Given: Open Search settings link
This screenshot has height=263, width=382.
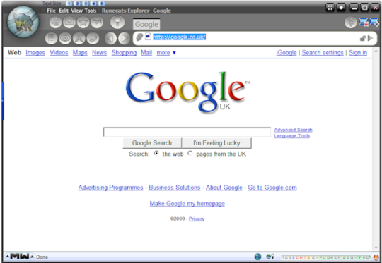Looking at the screenshot, I should [x=323, y=53].
